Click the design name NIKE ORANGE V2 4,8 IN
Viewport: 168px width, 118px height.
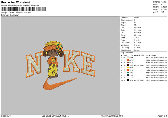pos(21,13)
